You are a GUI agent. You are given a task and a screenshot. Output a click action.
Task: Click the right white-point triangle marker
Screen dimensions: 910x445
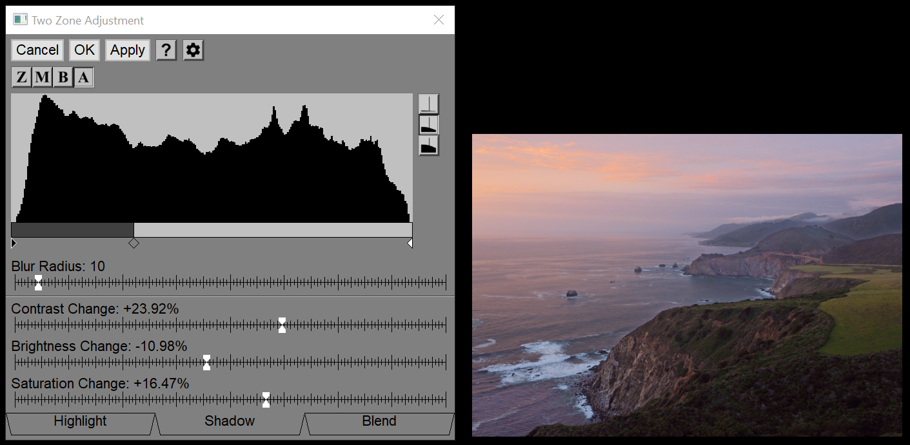click(x=410, y=243)
